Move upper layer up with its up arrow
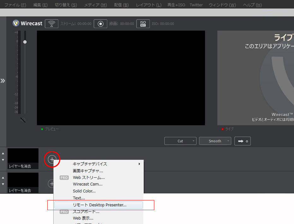294x224 pixels. pyautogui.click(x=3, y=153)
